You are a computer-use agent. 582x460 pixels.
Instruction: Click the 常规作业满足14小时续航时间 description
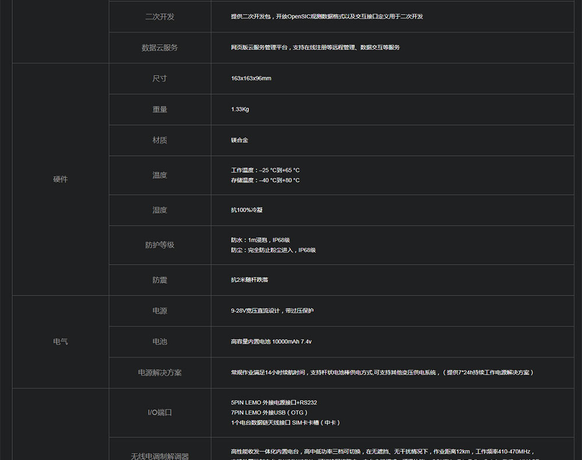click(x=382, y=372)
